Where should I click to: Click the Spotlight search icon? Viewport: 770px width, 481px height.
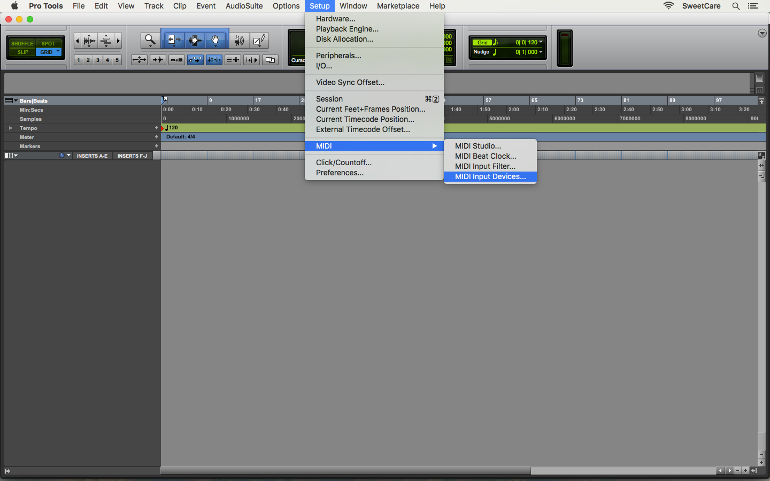coord(736,6)
